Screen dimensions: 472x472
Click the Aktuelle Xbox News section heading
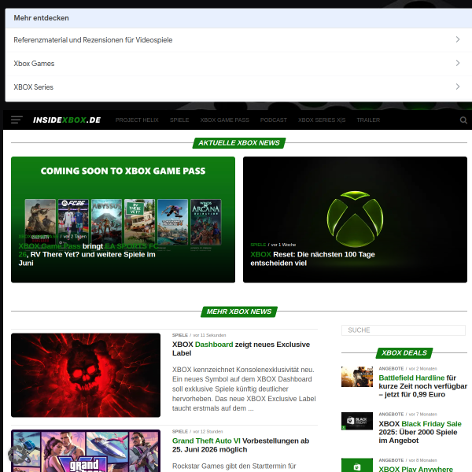pos(239,142)
